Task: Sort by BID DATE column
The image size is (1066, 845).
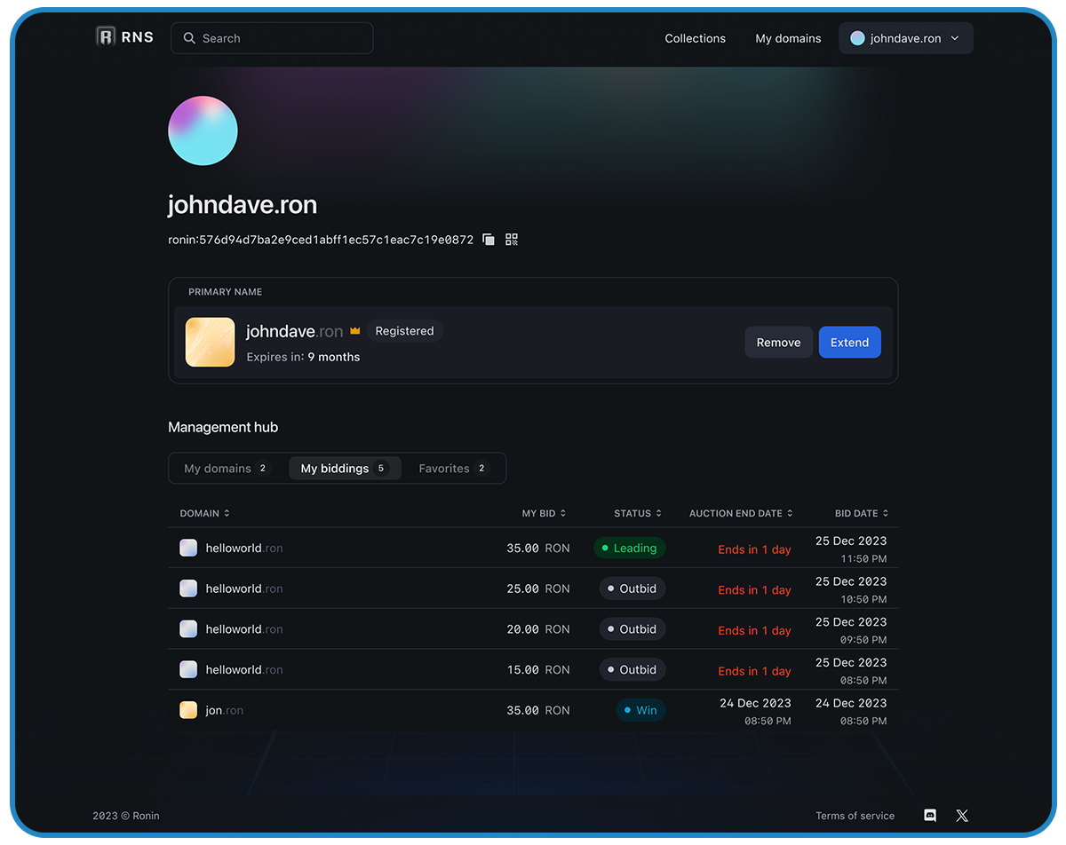Action: (x=862, y=513)
